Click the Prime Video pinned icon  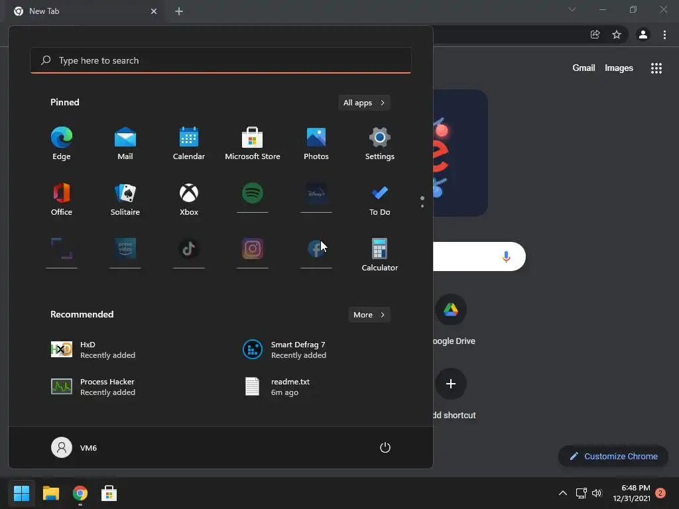click(125, 249)
